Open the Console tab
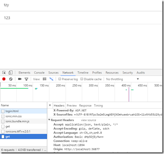 coord(39,72)
